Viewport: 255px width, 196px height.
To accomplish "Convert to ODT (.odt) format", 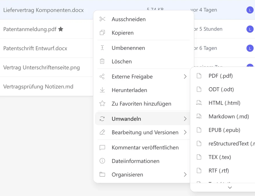I will [x=224, y=89].
